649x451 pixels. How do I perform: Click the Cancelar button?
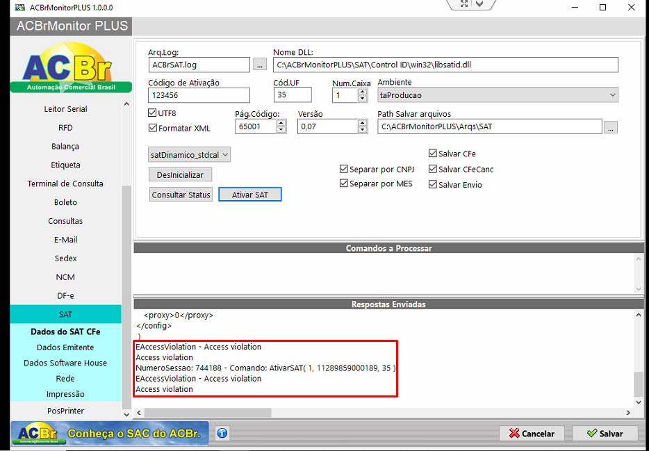[x=532, y=433]
